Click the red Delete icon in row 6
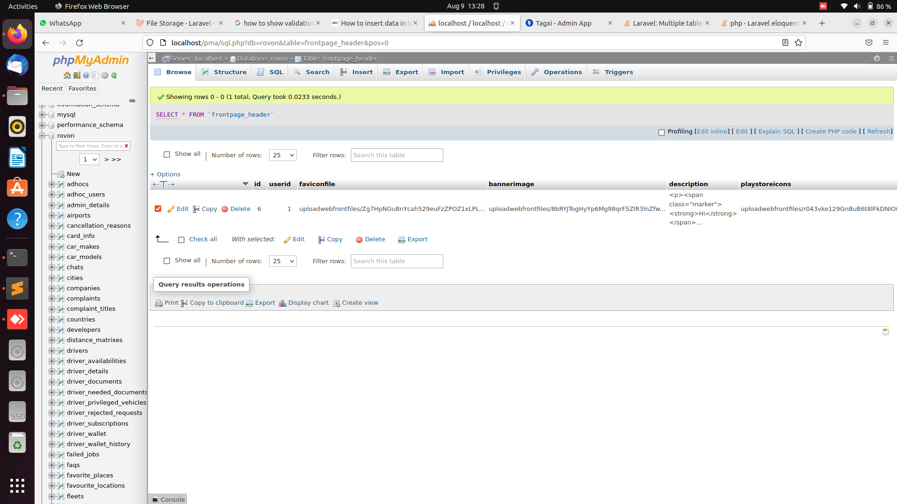Image resolution: width=897 pixels, height=504 pixels. [225, 209]
